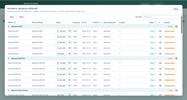Image resolution: width=187 pixels, height=100 pixels.
Task: Click upload icon next to $2,469,000
Action: (x=70, y=74)
